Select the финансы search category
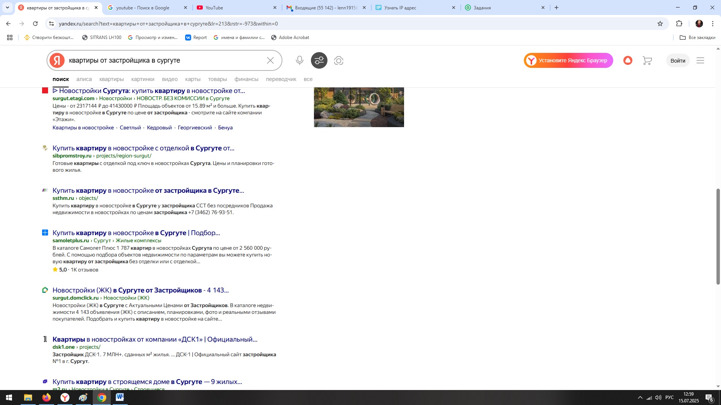721x405 pixels. [x=246, y=79]
